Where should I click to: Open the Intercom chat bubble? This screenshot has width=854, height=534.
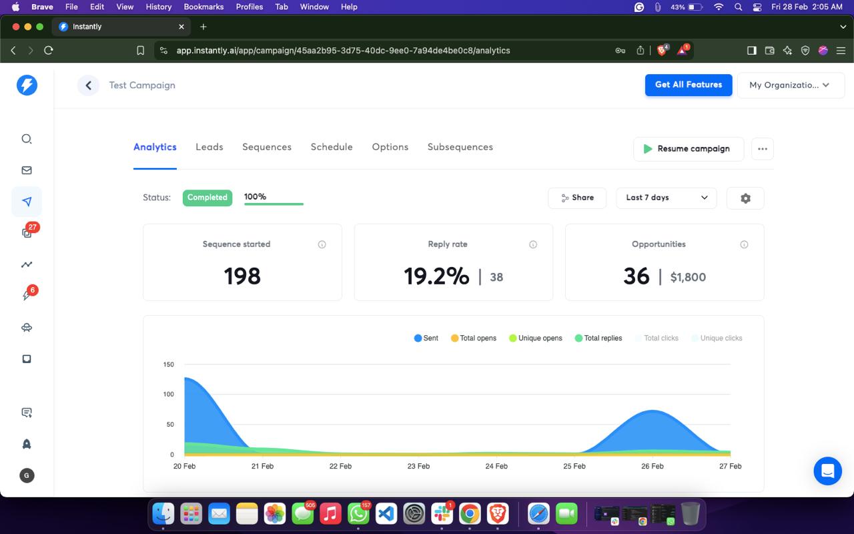pos(827,471)
